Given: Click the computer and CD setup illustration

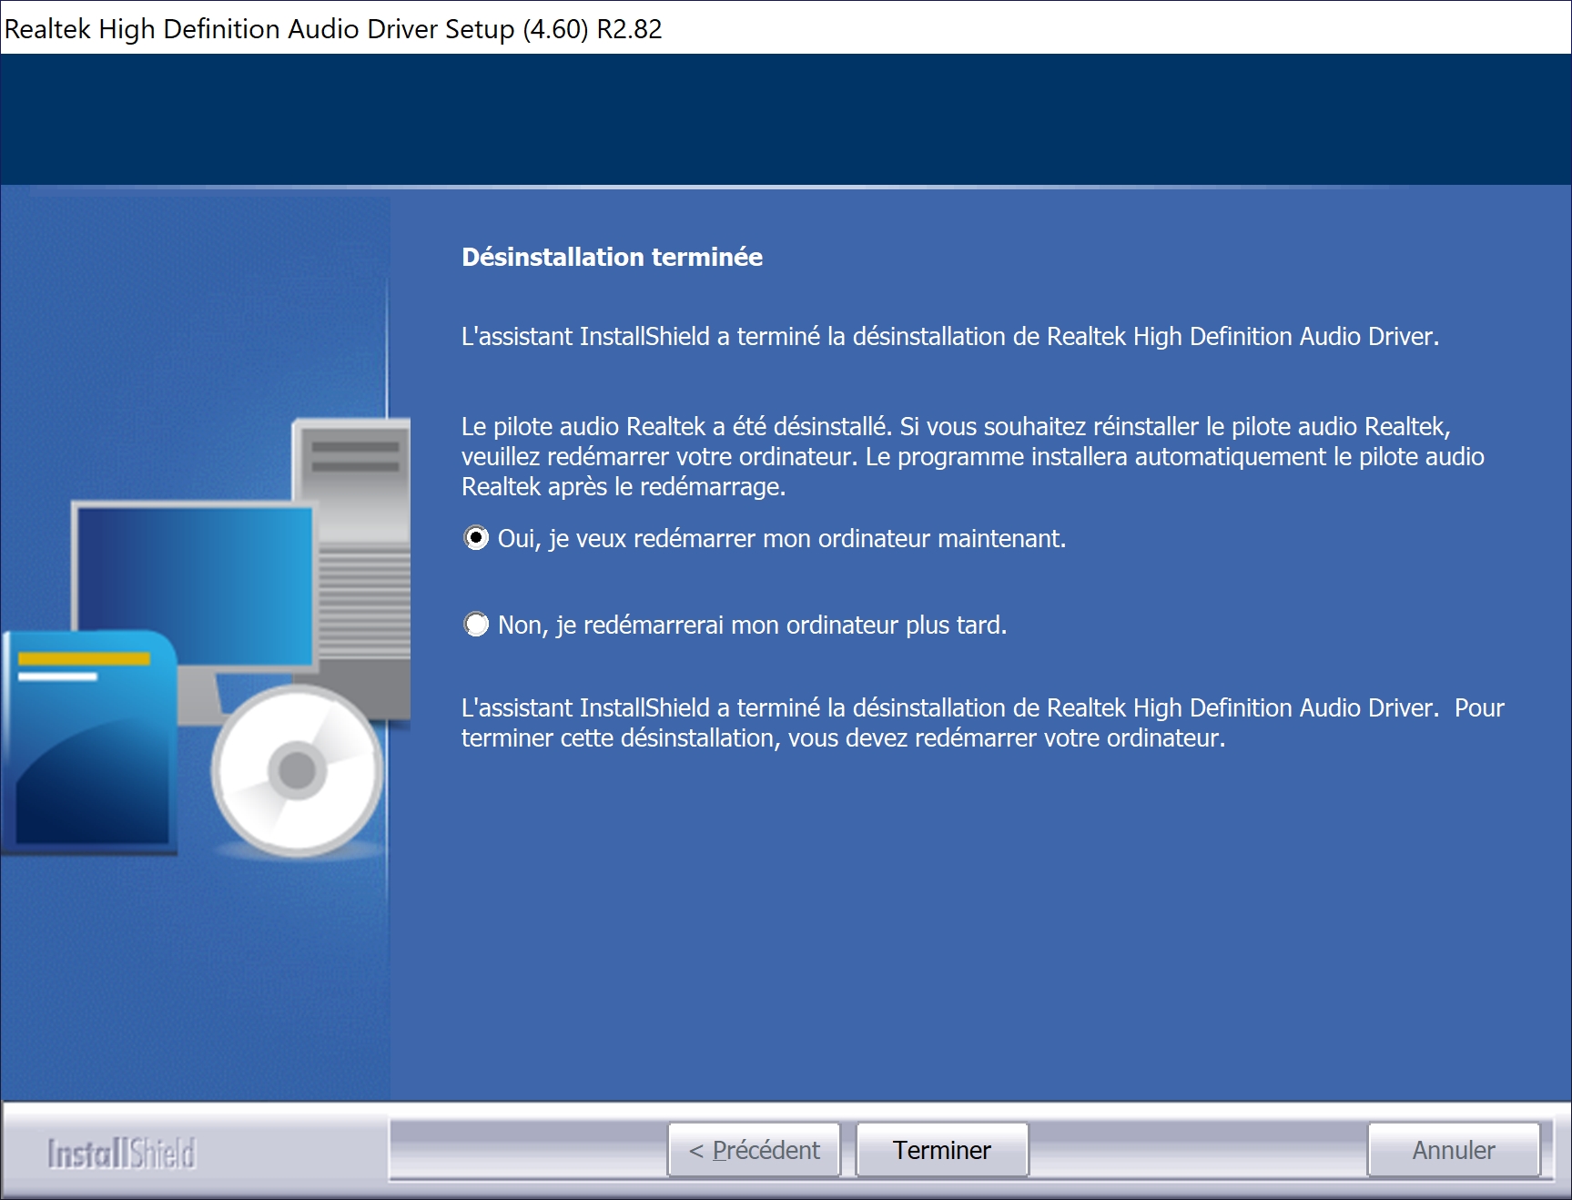Looking at the screenshot, I should (206, 637).
